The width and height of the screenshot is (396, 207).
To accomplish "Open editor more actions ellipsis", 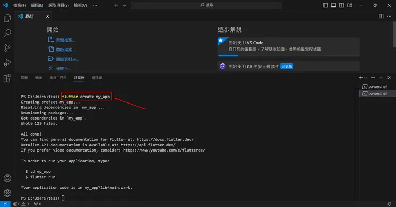I will [x=389, y=16].
